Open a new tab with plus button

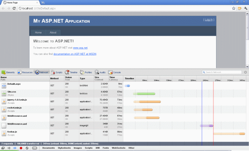43,3
